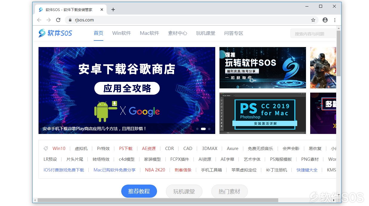Open the PS下载 tag link

[x=126, y=148]
